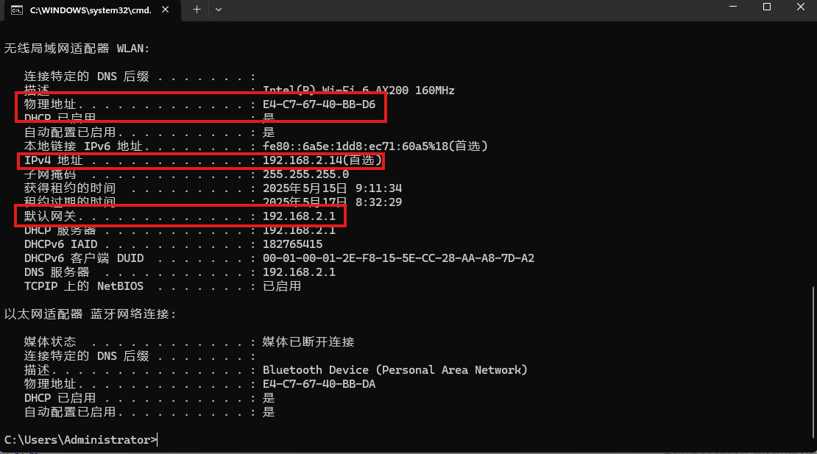Close the terminal window

click(x=800, y=7)
